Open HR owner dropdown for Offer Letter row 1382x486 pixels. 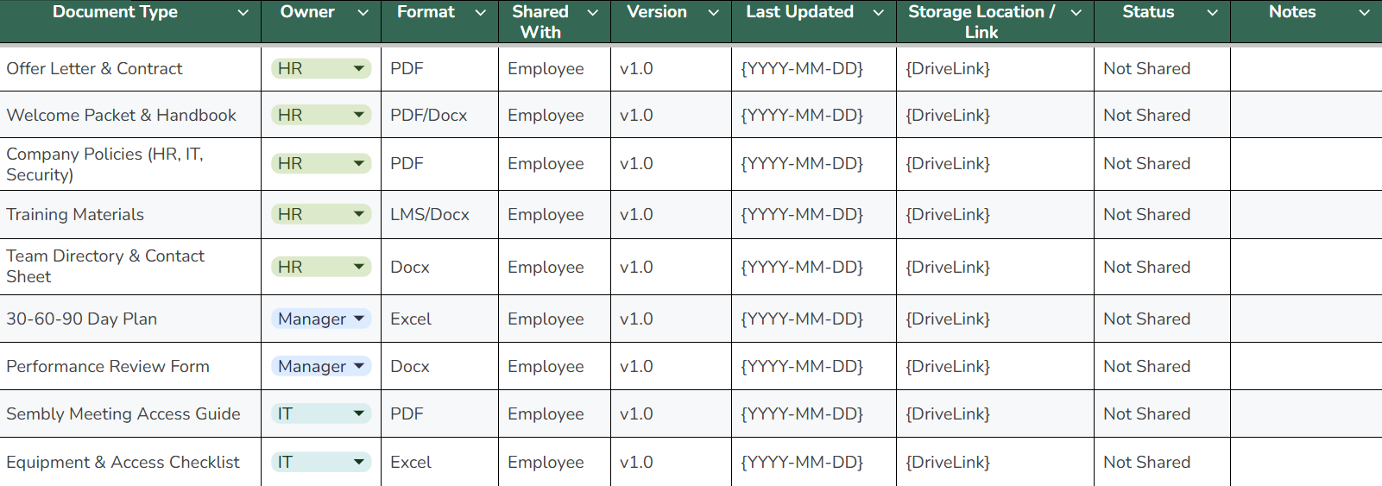(358, 68)
